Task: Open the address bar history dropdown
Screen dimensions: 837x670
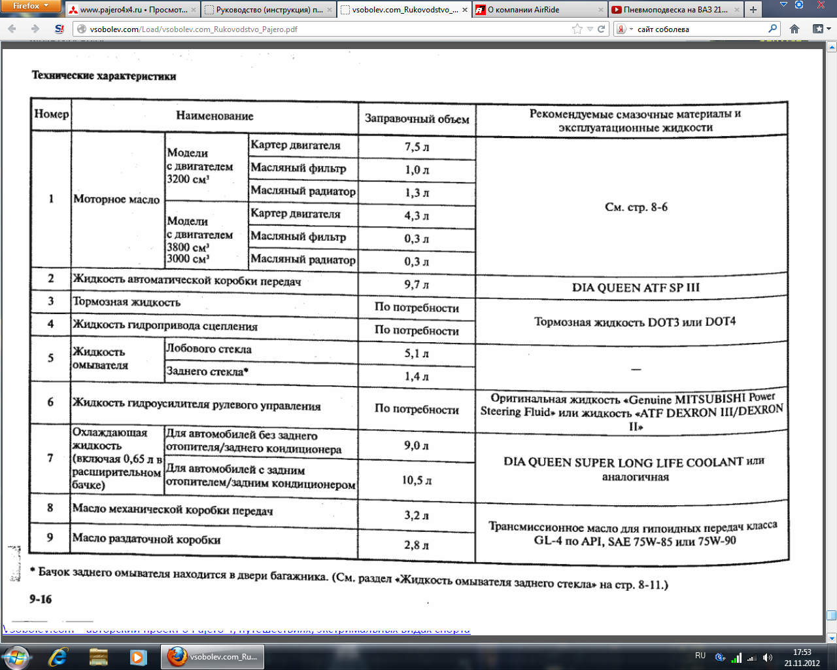Action: (x=590, y=29)
